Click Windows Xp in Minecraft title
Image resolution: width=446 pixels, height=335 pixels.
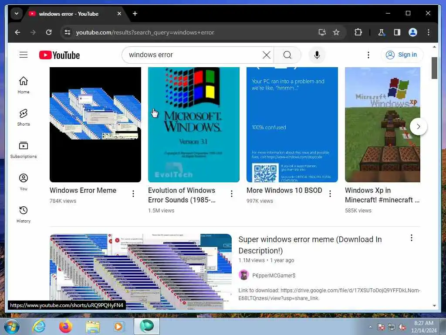coord(382,195)
